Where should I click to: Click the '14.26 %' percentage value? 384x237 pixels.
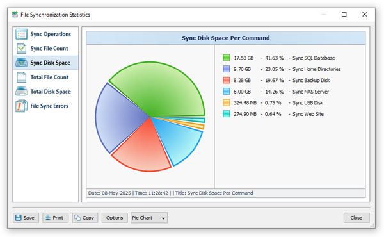275,92
